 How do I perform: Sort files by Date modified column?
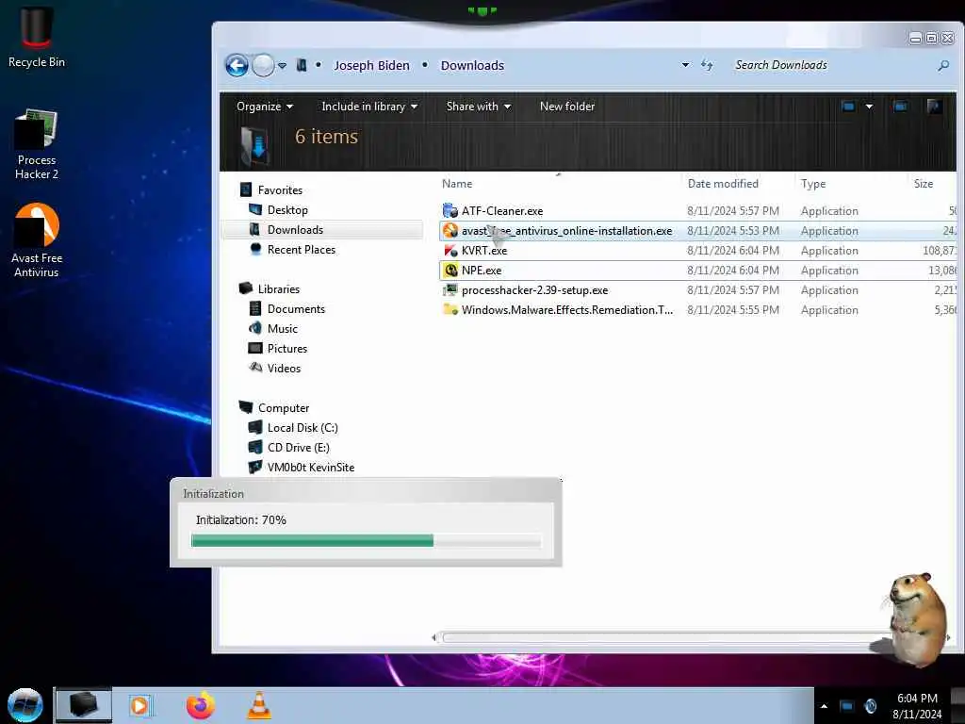coord(723,184)
